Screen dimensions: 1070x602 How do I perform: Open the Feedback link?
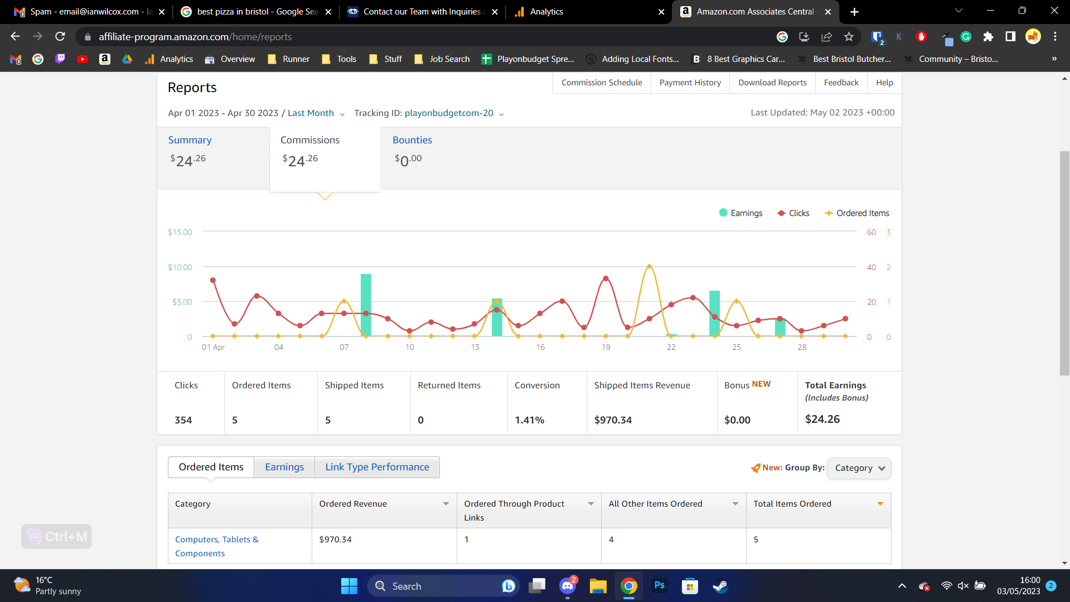pyautogui.click(x=841, y=83)
